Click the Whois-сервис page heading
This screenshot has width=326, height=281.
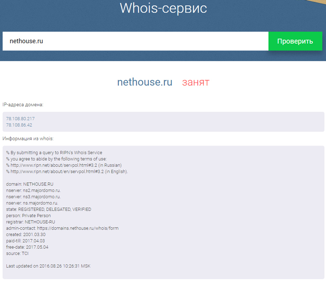coord(163,8)
